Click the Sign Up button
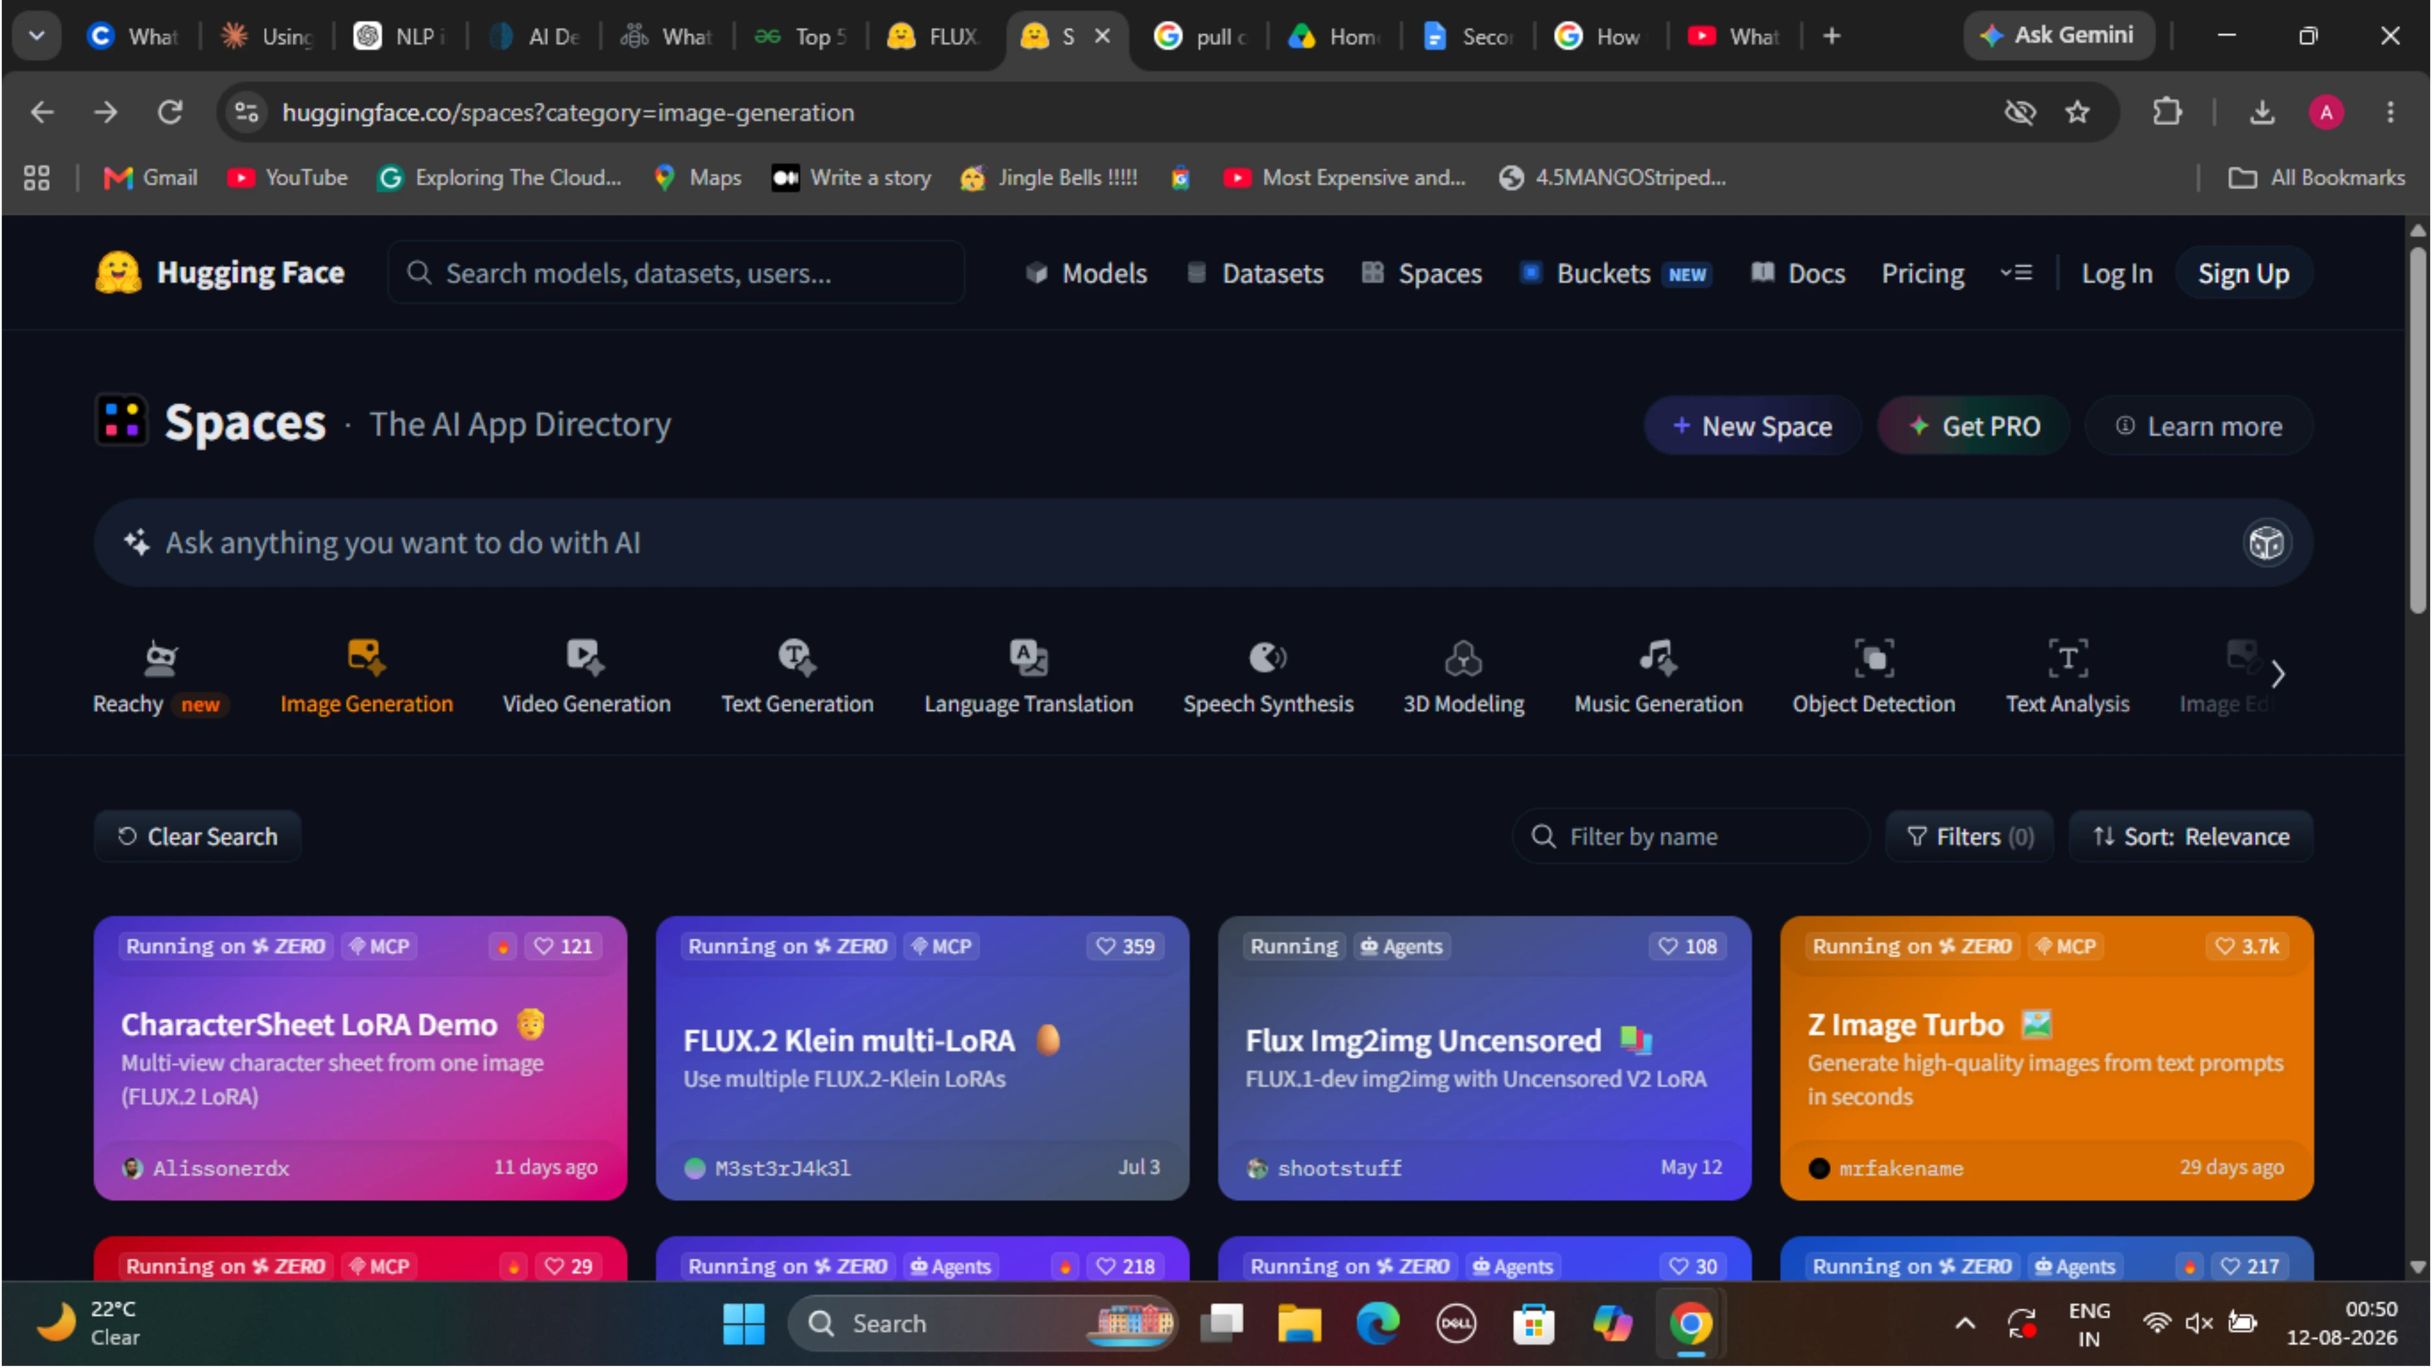 pyautogui.click(x=2243, y=274)
